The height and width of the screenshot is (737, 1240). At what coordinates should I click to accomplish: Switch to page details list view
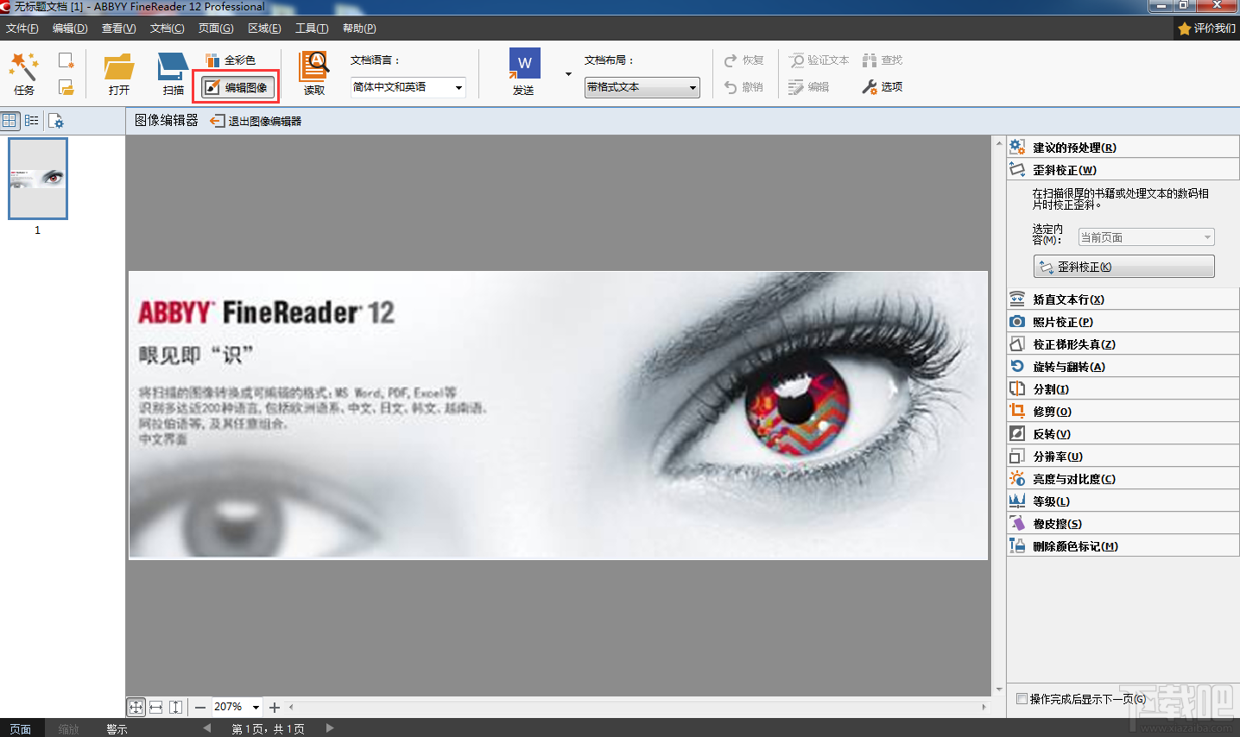pyautogui.click(x=32, y=121)
